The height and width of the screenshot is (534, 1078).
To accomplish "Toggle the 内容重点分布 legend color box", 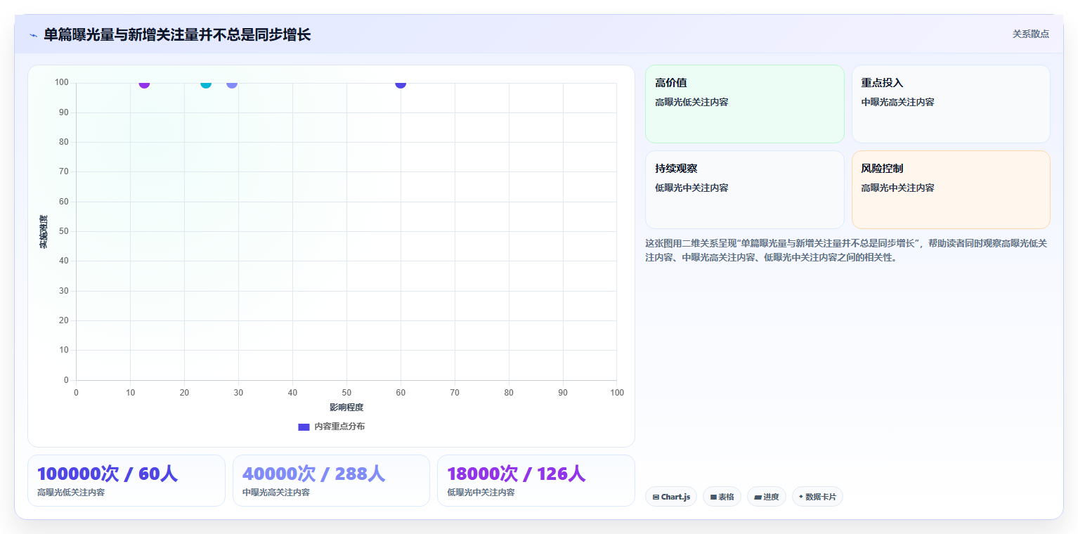I will (304, 426).
